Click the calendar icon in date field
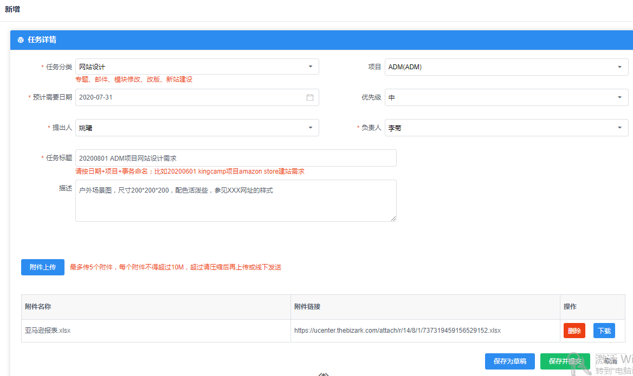This screenshot has height=376, width=633. pyautogui.click(x=309, y=97)
